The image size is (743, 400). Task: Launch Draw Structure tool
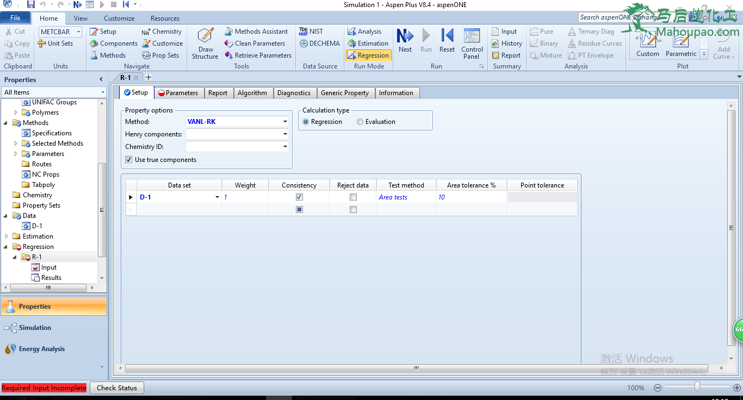coord(205,43)
